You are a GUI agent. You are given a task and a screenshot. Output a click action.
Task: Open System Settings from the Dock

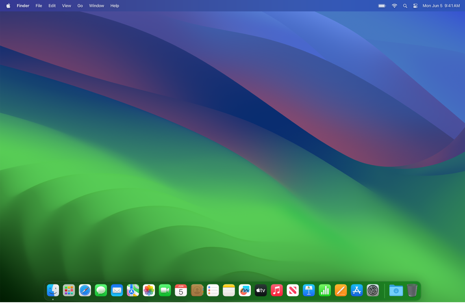[x=372, y=290]
